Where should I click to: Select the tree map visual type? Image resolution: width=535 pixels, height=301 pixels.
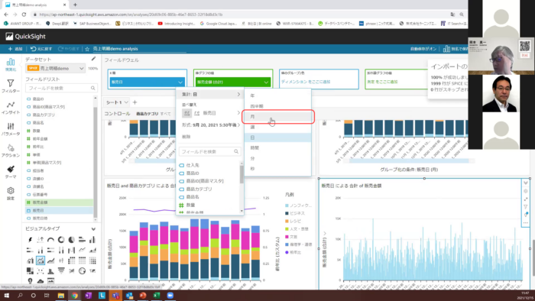[30, 271]
